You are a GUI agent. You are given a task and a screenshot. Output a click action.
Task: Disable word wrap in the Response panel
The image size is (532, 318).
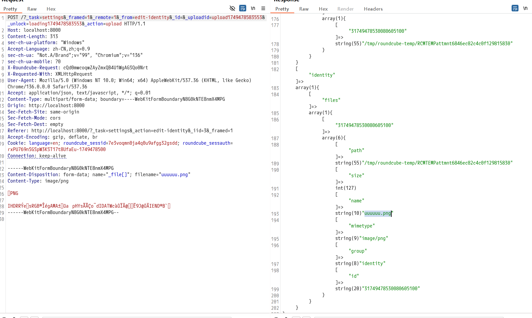click(x=515, y=8)
